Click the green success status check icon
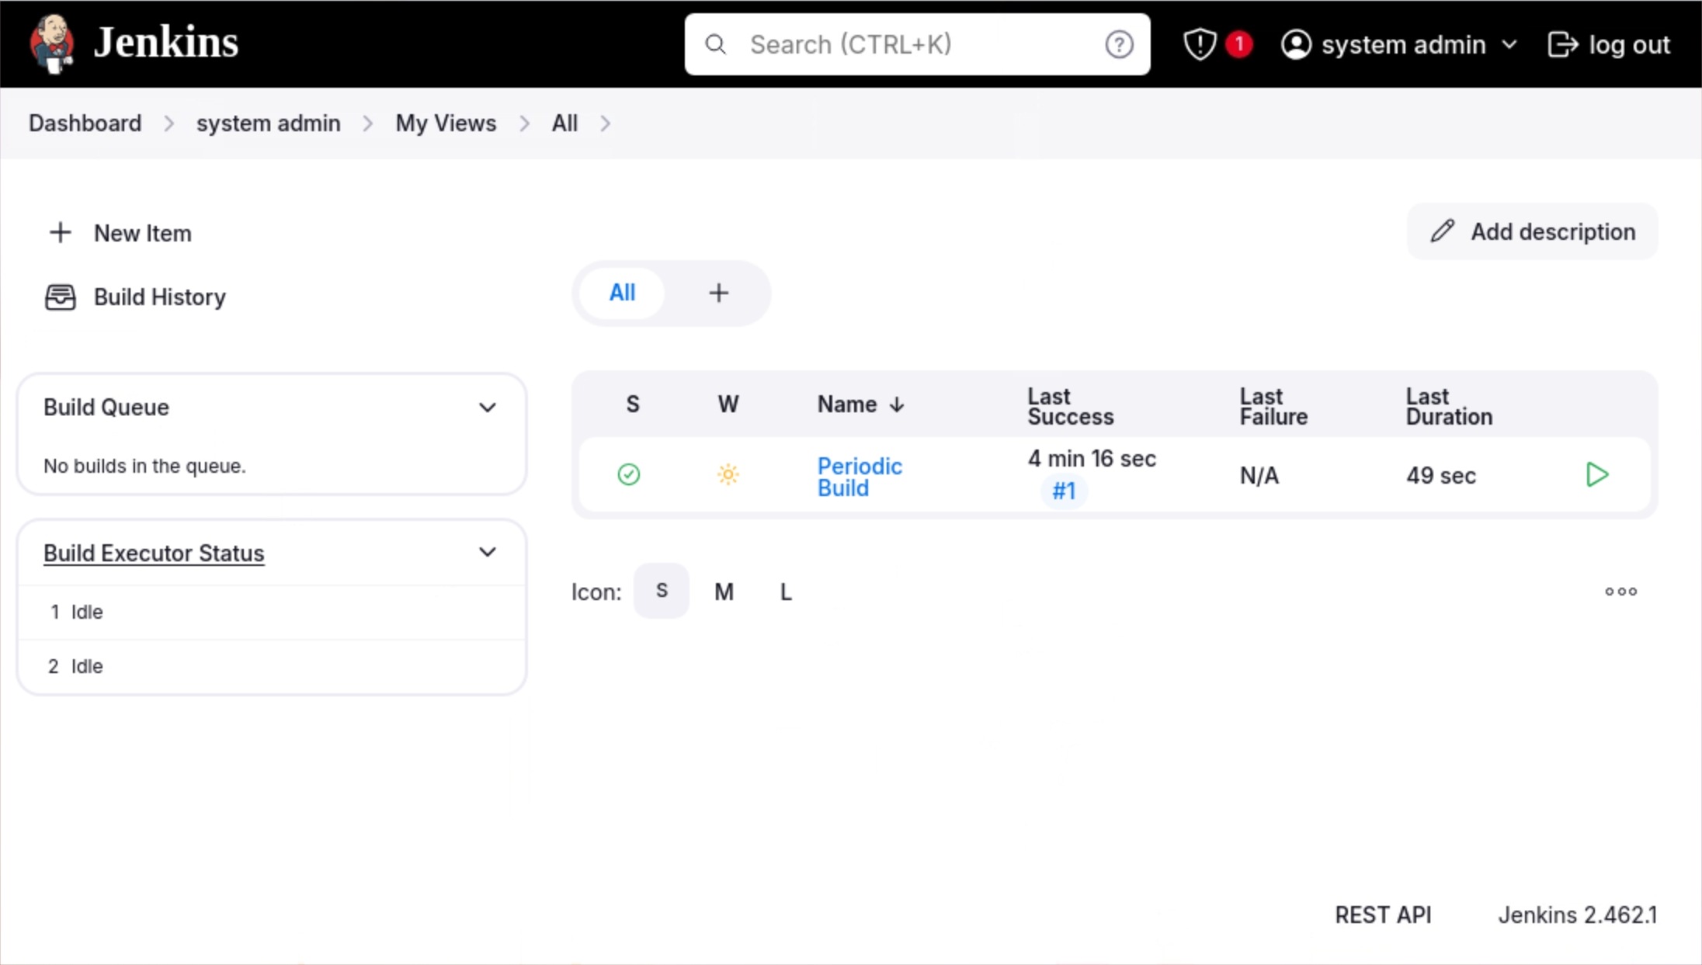 coord(628,474)
